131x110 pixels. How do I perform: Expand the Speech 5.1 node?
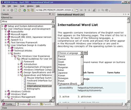click(x=6, y=40)
